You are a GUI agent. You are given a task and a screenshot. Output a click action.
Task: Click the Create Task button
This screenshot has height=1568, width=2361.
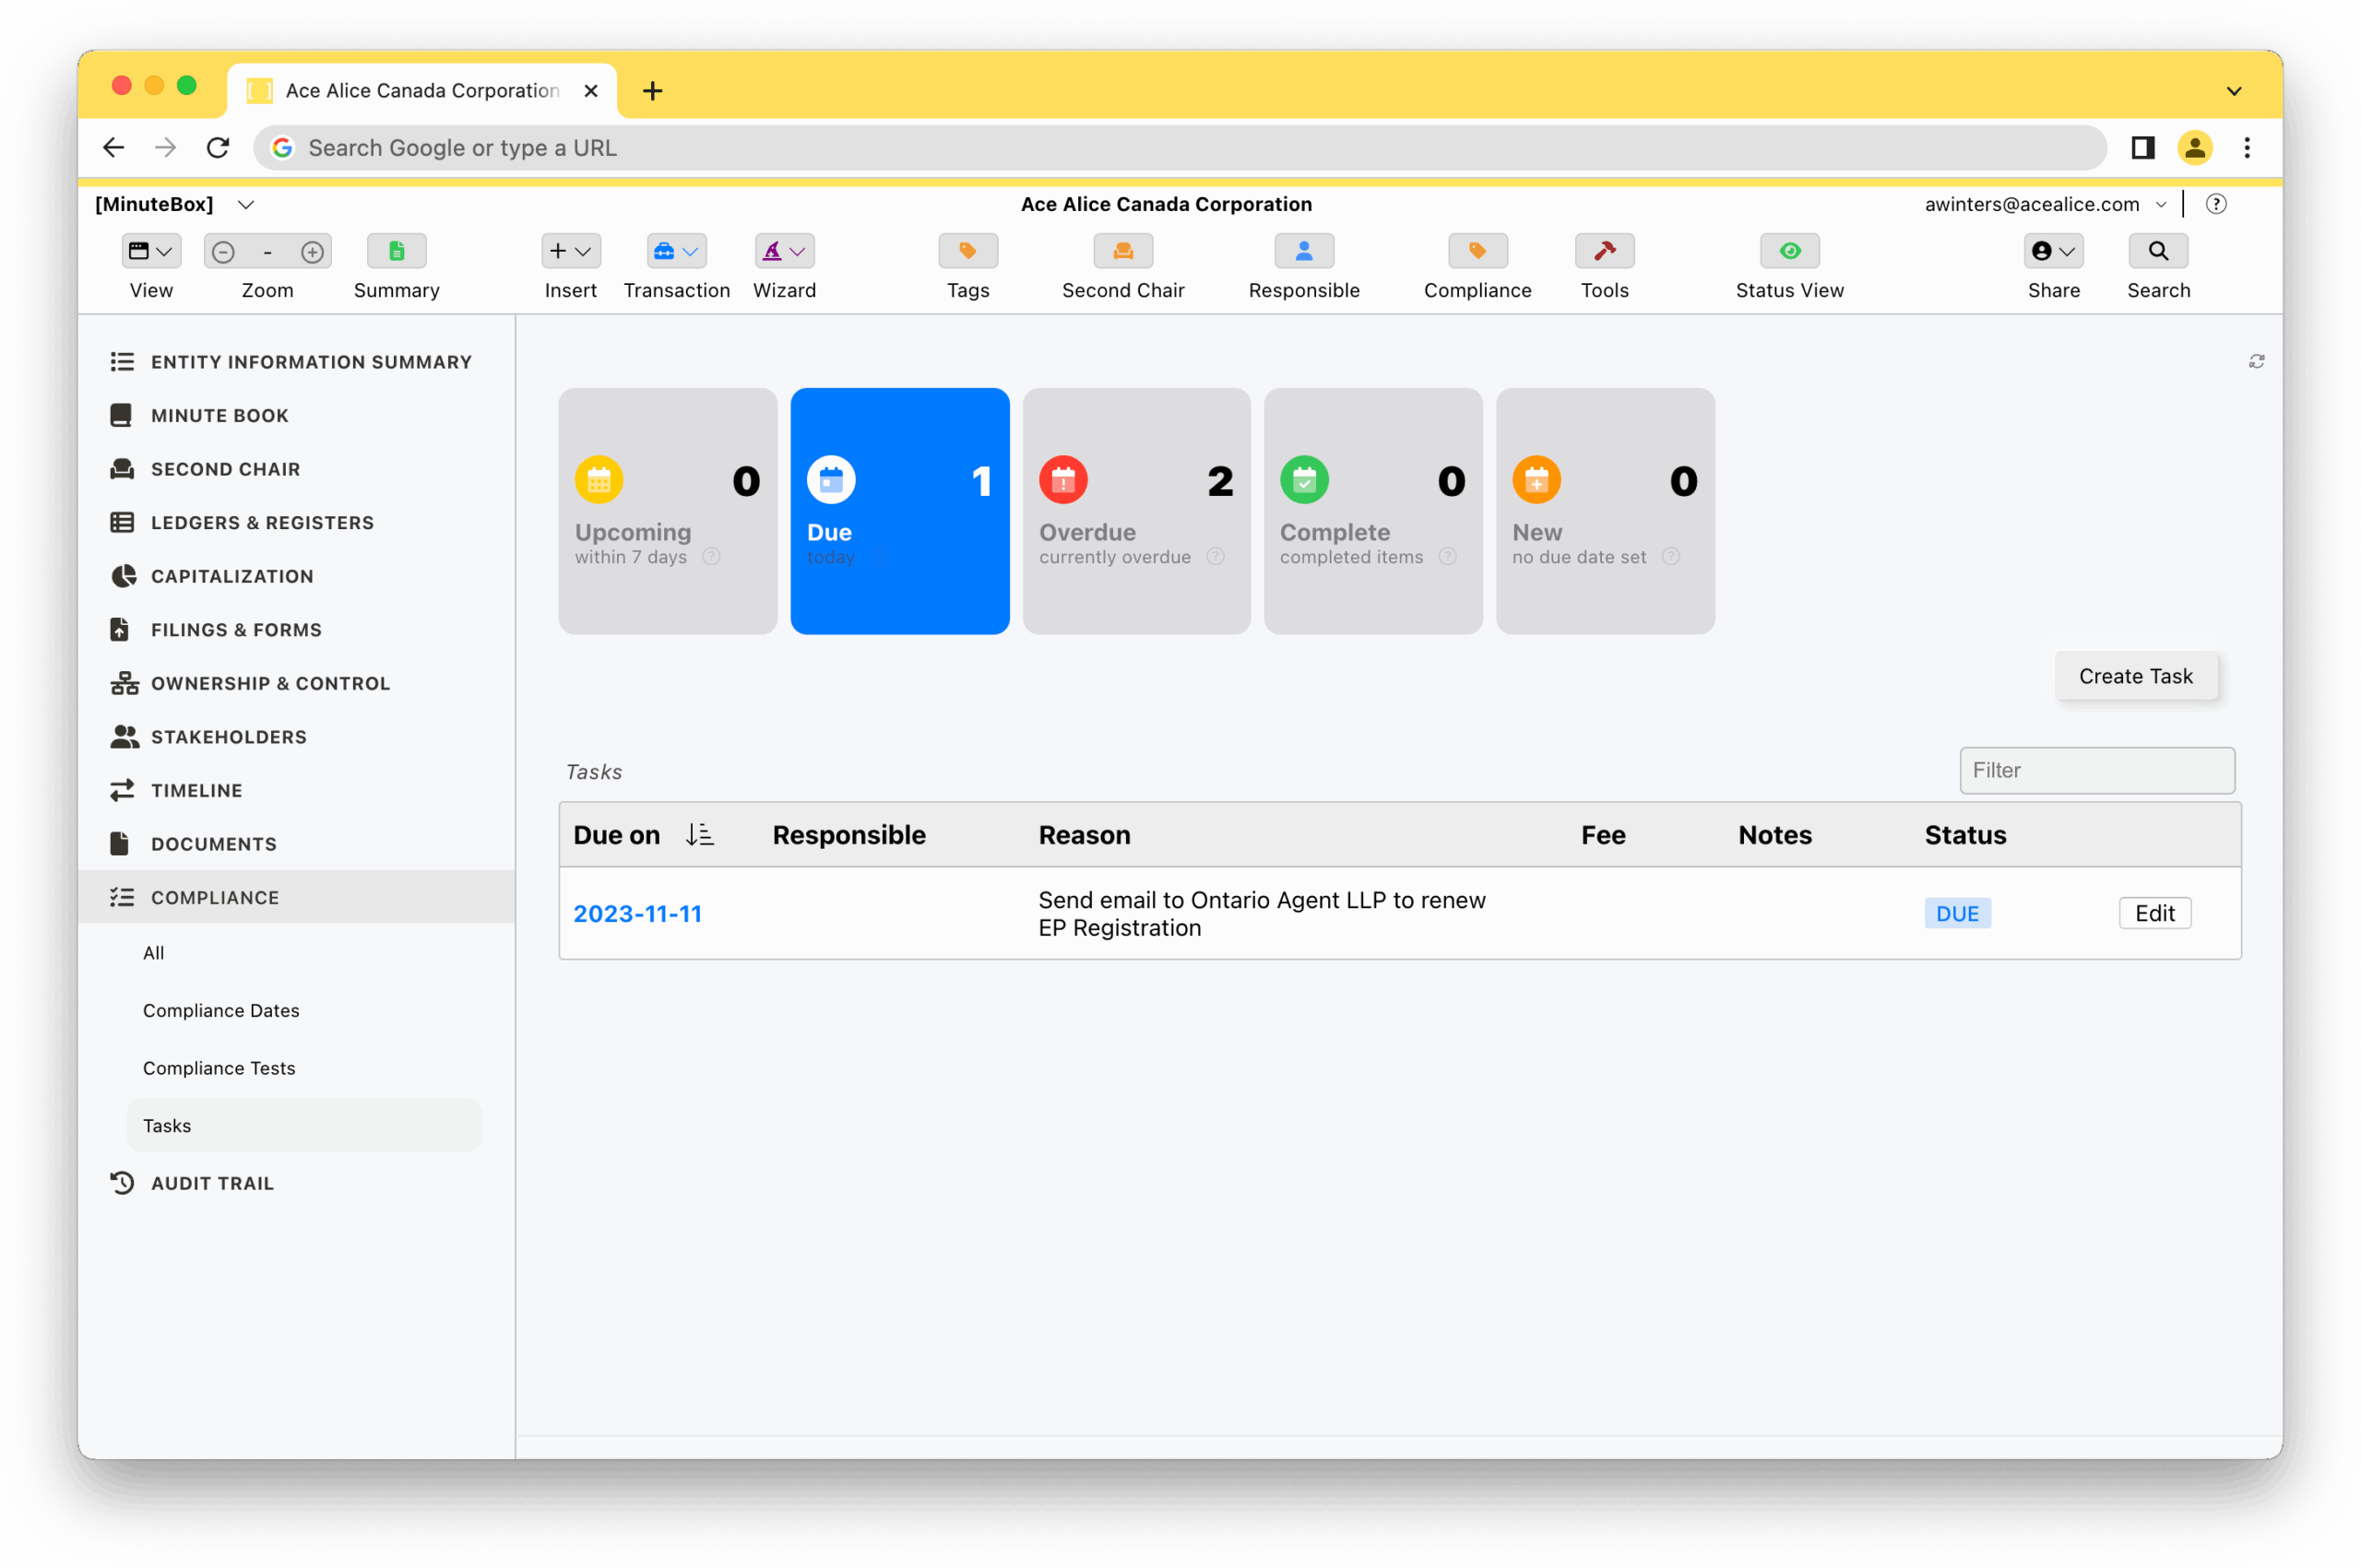2135,676
